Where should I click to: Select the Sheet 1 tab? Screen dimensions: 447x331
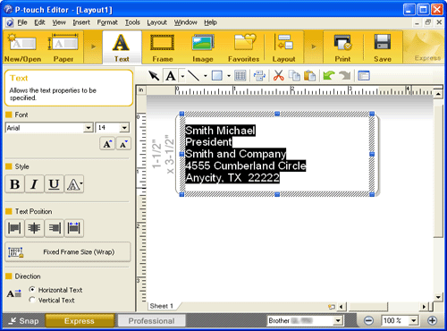(x=162, y=306)
